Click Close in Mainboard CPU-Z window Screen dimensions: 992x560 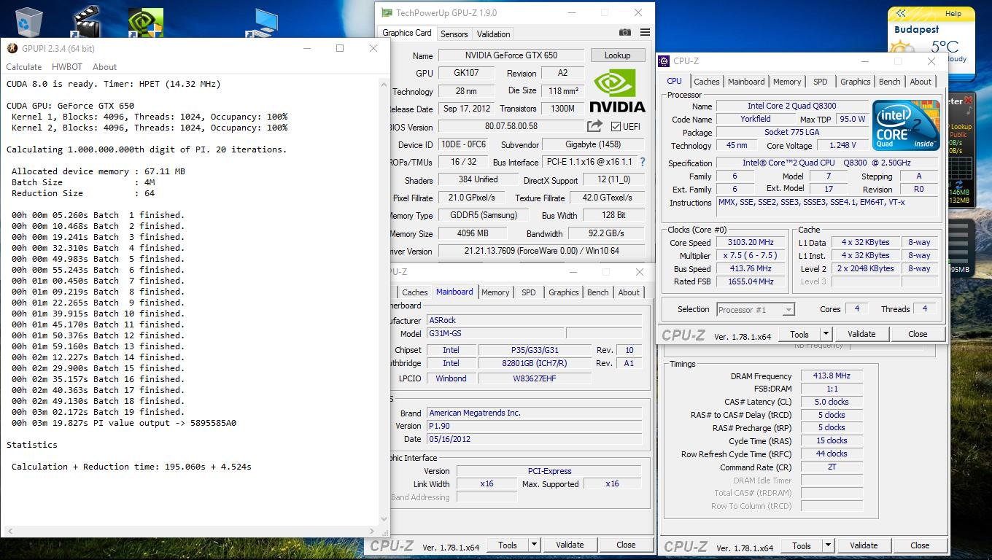tap(626, 545)
